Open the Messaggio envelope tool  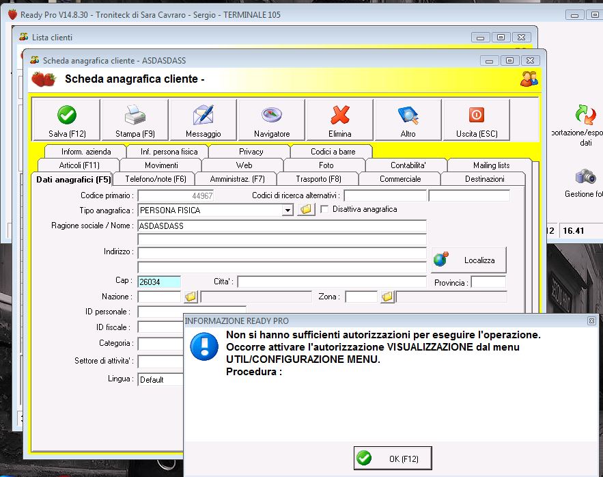tap(203, 120)
